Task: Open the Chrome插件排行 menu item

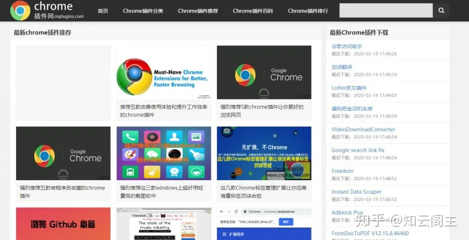Action: 308,11
